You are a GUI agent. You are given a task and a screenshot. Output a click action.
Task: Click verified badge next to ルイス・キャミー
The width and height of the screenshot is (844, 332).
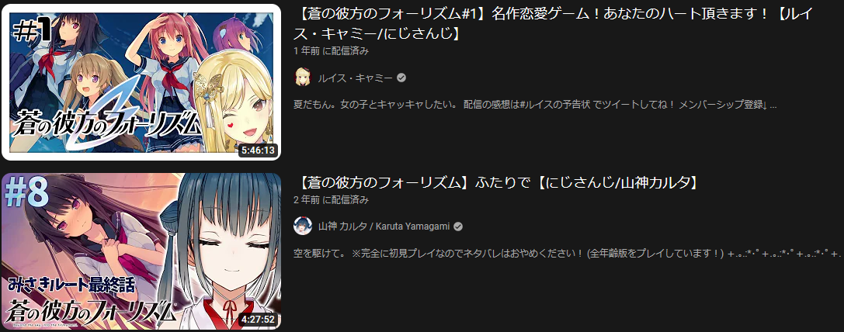pyautogui.click(x=401, y=78)
